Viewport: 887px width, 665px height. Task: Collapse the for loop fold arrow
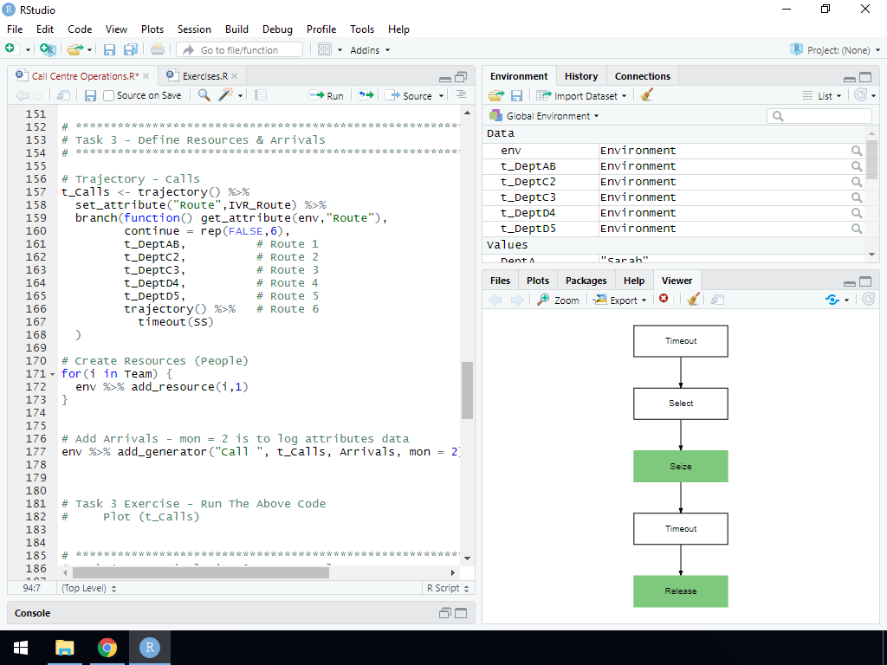(54, 374)
